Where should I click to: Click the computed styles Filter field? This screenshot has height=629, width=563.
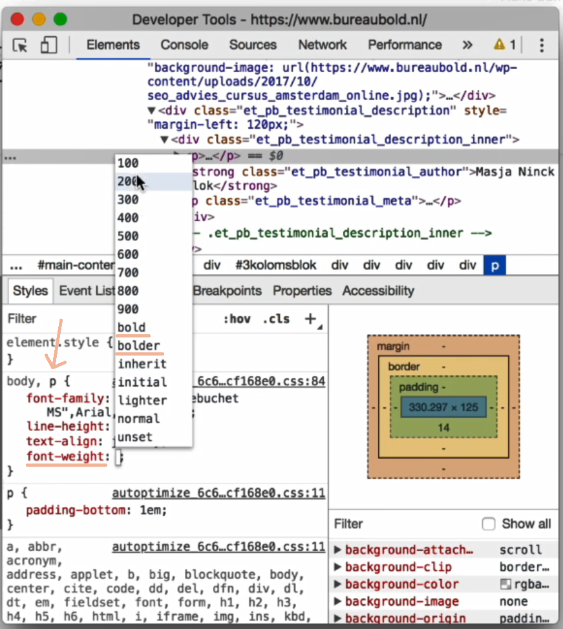401,524
